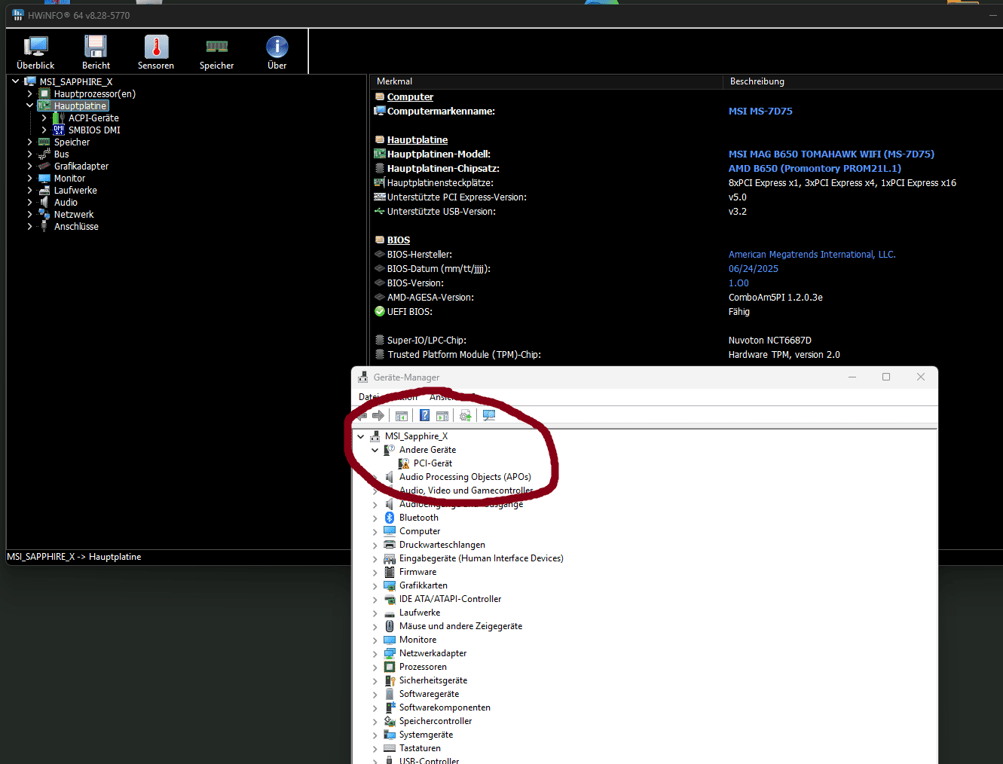Click the American Megatrends International, LLC. value
Image resolution: width=1003 pixels, height=764 pixels.
tap(812, 255)
